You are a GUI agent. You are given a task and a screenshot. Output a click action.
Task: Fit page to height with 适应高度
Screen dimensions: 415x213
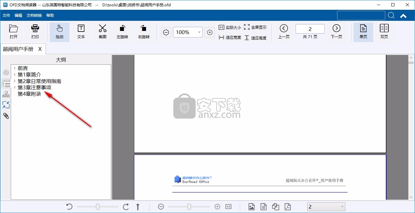click(x=255, y=38)
